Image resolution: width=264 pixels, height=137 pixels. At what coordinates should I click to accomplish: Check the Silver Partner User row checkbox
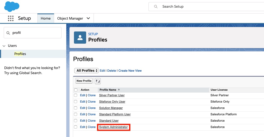(x=76, y=95)
